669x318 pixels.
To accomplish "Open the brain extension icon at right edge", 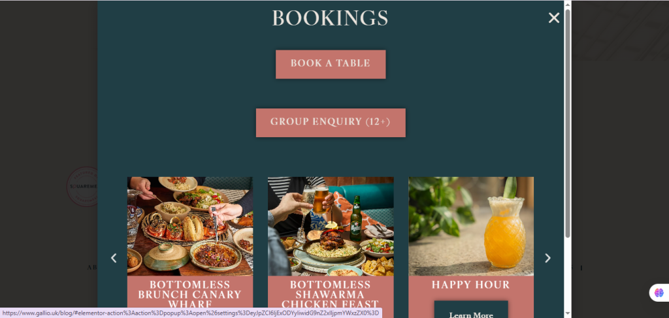I will [x=659, y=293].
